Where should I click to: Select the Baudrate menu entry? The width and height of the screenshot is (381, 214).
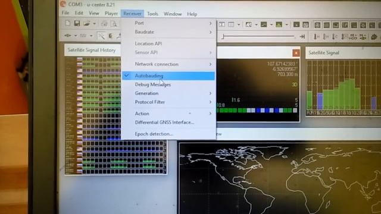point(168,32)
